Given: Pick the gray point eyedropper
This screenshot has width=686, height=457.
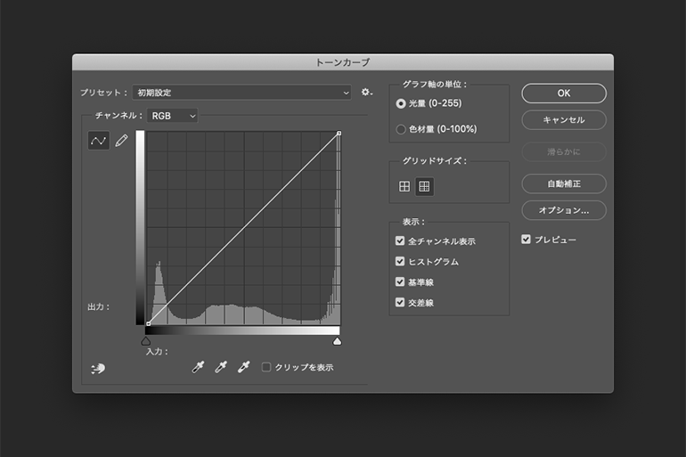Looking at the screenshot, I should pos(221,367).
